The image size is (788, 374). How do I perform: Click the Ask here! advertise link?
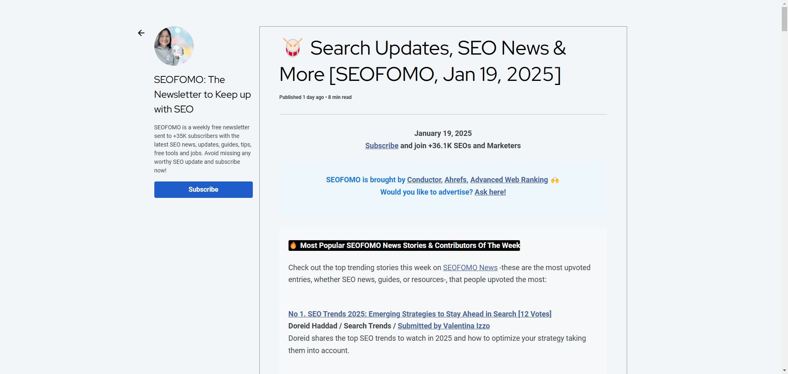tap(490, 192)
